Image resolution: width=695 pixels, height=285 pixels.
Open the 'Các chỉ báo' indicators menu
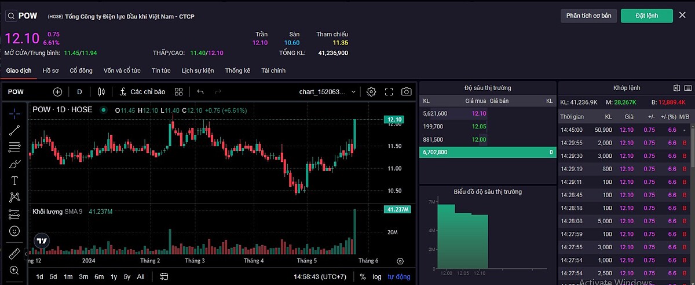pyautogui.click(x=142, y=92)
